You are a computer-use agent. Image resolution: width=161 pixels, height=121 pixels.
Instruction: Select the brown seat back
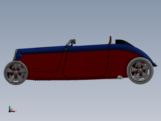(110, 40)
